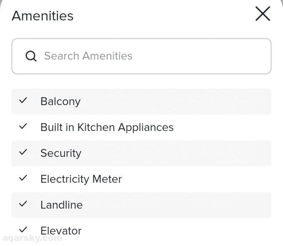The height and width of the screenshot is (246, 283).
Task: Click the aqarsky.com watermark
Action: pyautogui.click(x=33, y=238)
